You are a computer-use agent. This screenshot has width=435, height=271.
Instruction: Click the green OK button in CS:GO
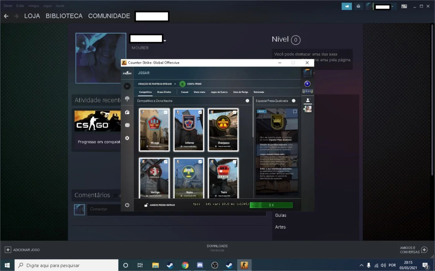coord(271,205)
